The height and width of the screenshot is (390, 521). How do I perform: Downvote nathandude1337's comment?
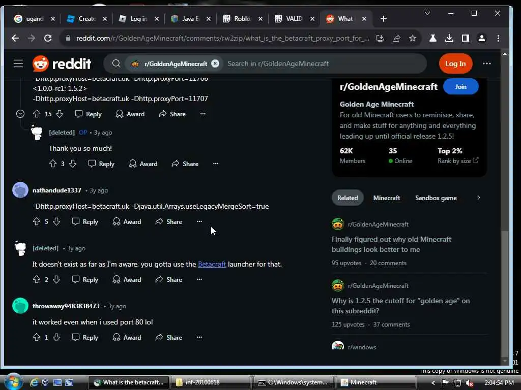56,221
